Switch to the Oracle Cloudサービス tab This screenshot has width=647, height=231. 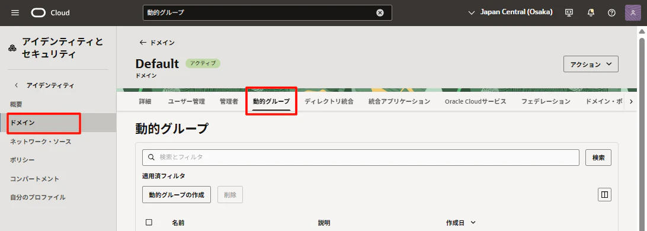475,101
